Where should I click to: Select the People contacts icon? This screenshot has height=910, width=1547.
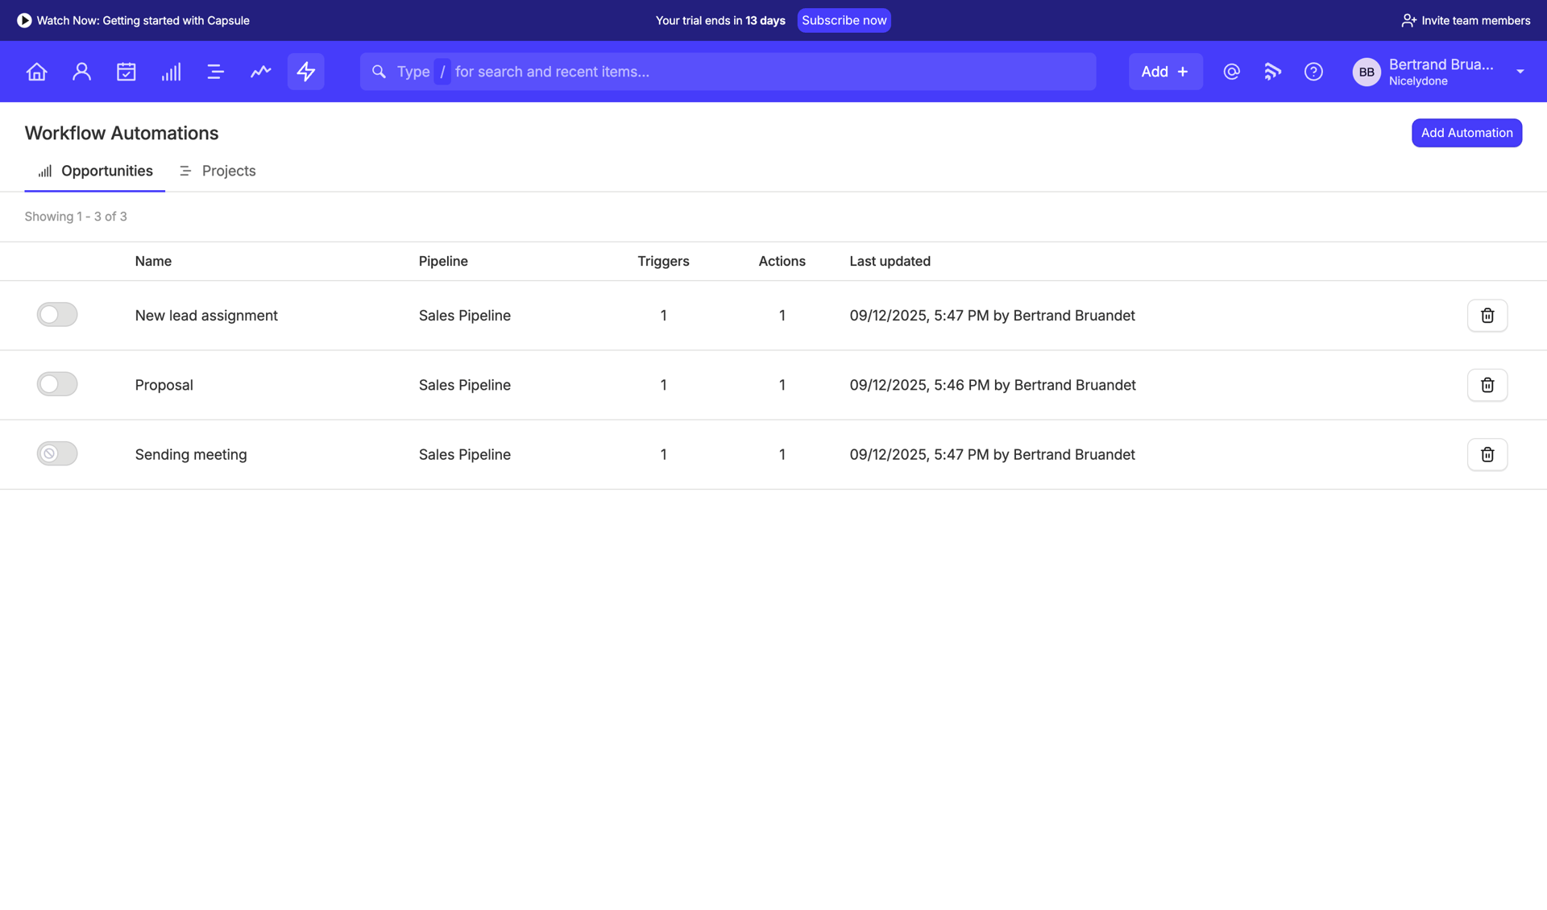pyautogui.click(x=81, y=72)
